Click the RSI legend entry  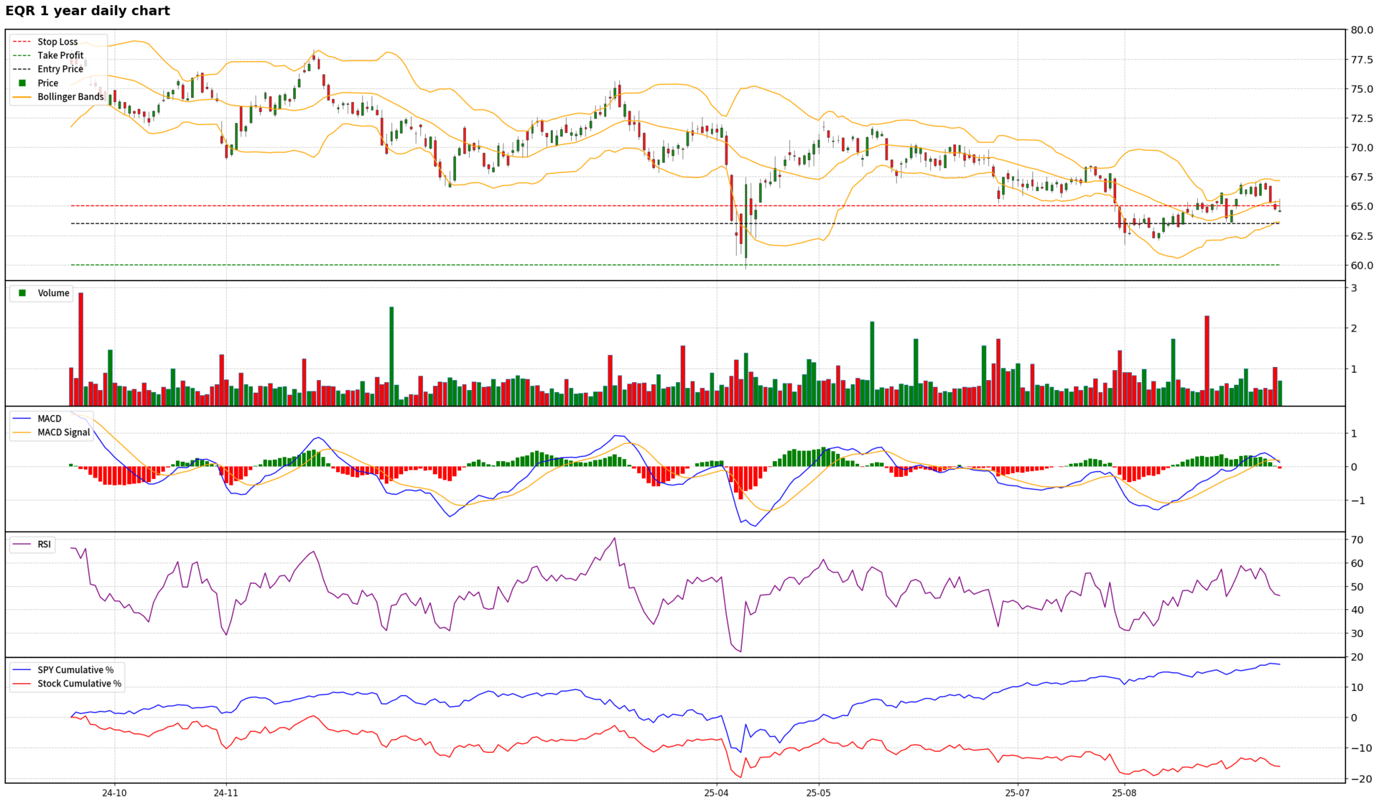click(x=44, y=544)
